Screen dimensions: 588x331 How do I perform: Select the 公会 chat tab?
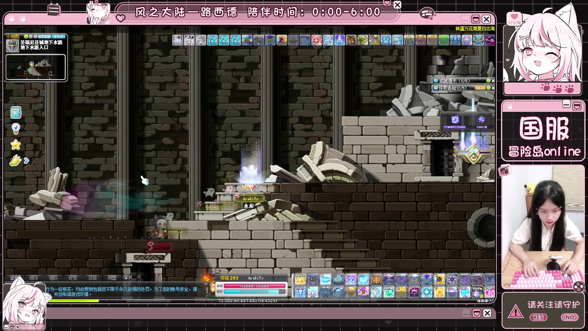tap(92, 278)
